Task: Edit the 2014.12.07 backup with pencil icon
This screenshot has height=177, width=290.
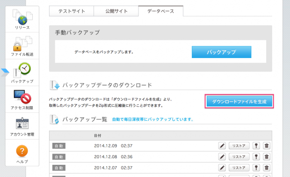Action: 222,168
